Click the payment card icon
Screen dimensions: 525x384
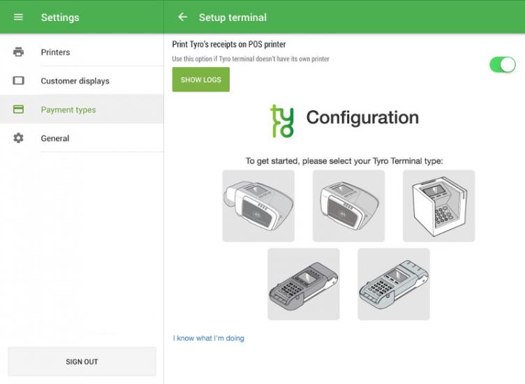click(x=19, y=110)
